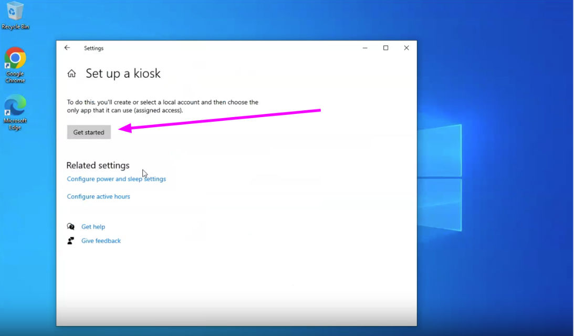Image resolution: width=574 pixels, height=336 pixels.
Task: Select the Google Chrome desktop shortcut
Action: click(15, 65)
